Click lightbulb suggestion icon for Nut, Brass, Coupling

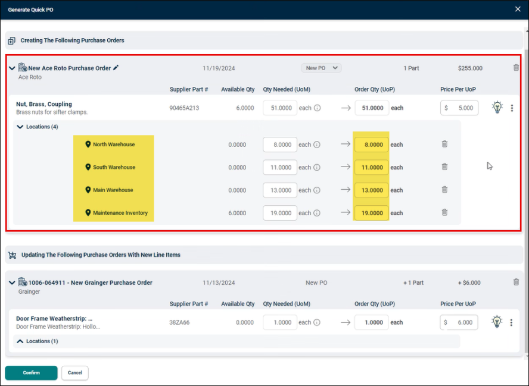click(497, 107)
